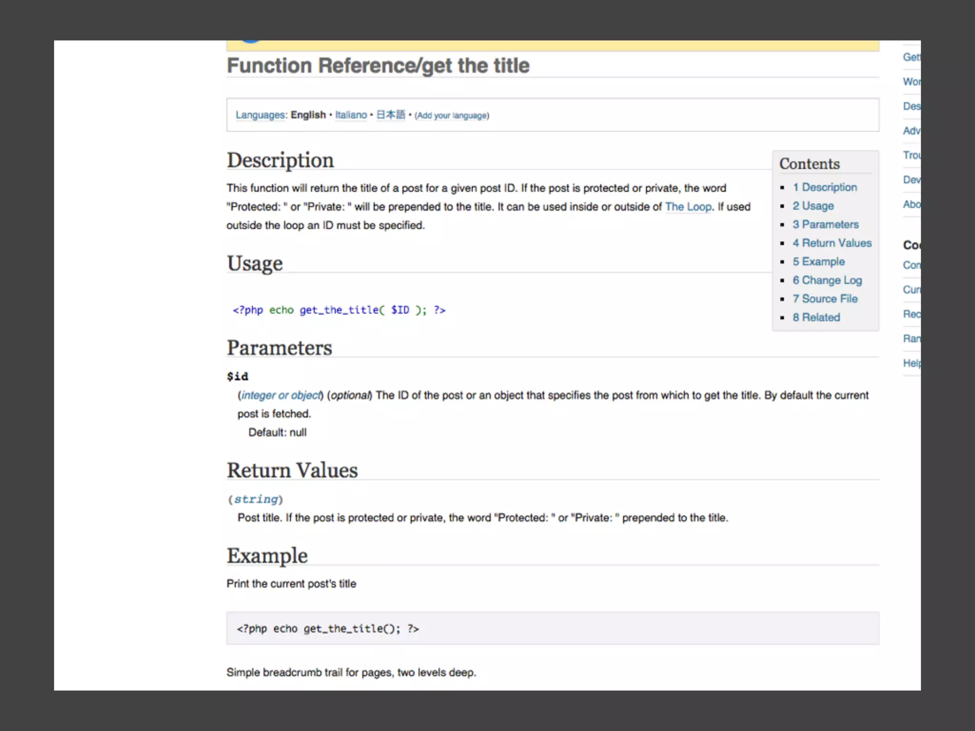The height and width of the screenshot is (731, 975).
Task: Select 6 Change Log in Contents box
Action: coord(827,280)
